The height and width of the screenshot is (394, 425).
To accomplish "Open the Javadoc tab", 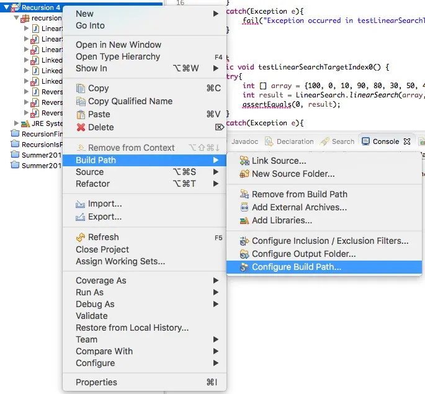I will (244, 141).
